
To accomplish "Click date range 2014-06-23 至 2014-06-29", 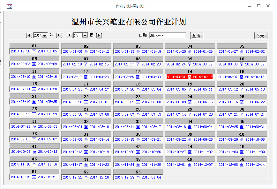I will pos(34,114).
